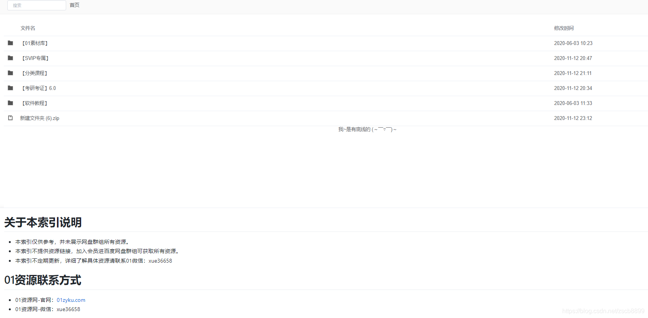Click the 文件名 column header

[x=28, y=28]
